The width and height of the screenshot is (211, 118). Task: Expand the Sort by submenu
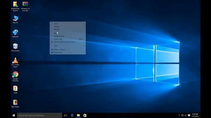pyautogui.click(x=68, y=27)
